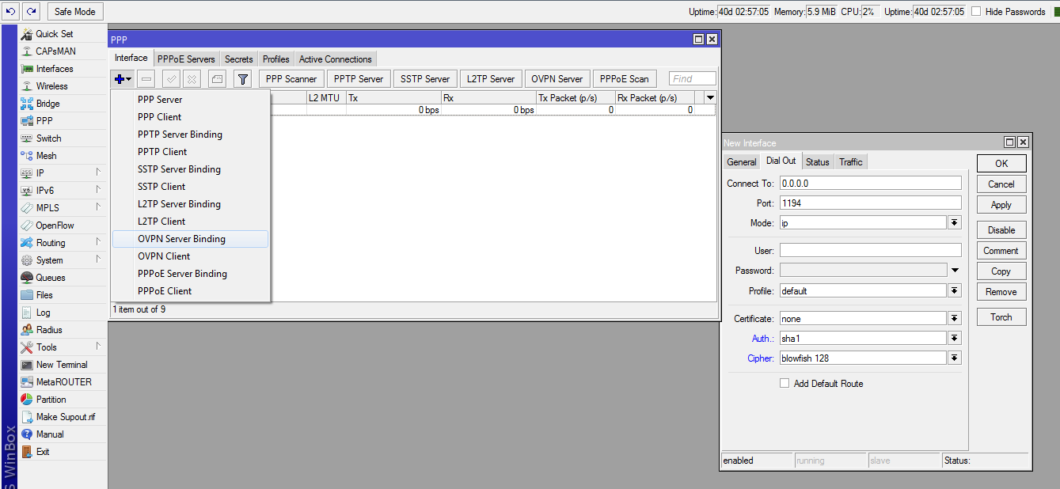This screenshot has height=489, width=1060.
Task: Click OK in New Interface dialog
Action: click(1001, 164)
